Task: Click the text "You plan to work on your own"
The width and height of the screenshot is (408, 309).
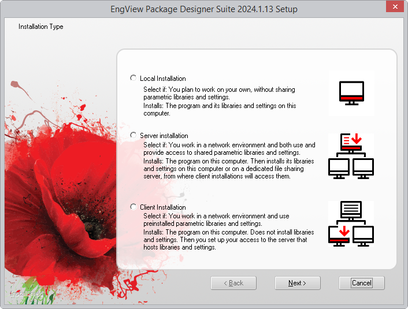Action: point(209,90)
